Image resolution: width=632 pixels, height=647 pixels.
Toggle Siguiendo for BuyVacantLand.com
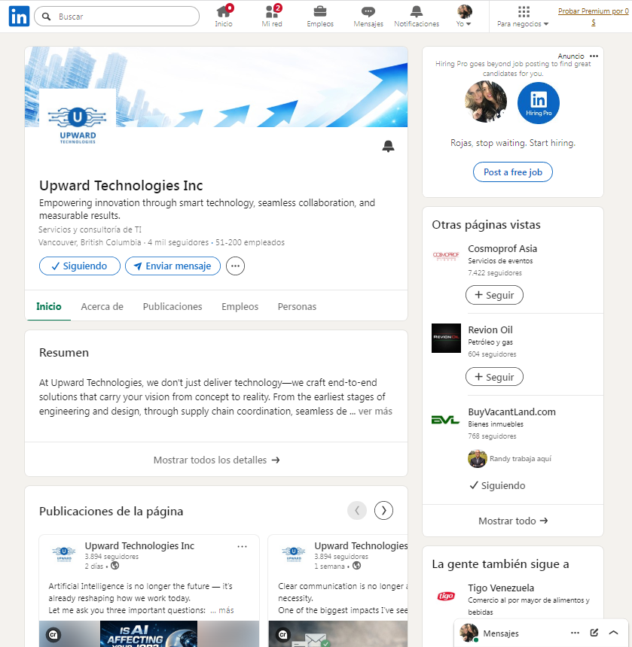coord(497,486)
